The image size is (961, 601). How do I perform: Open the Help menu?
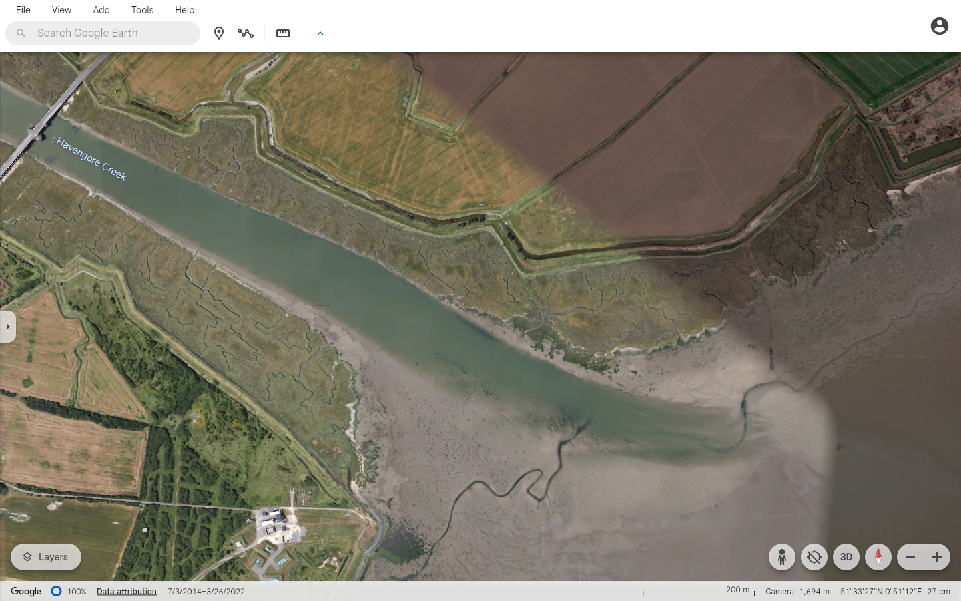(x=184, y=10)
